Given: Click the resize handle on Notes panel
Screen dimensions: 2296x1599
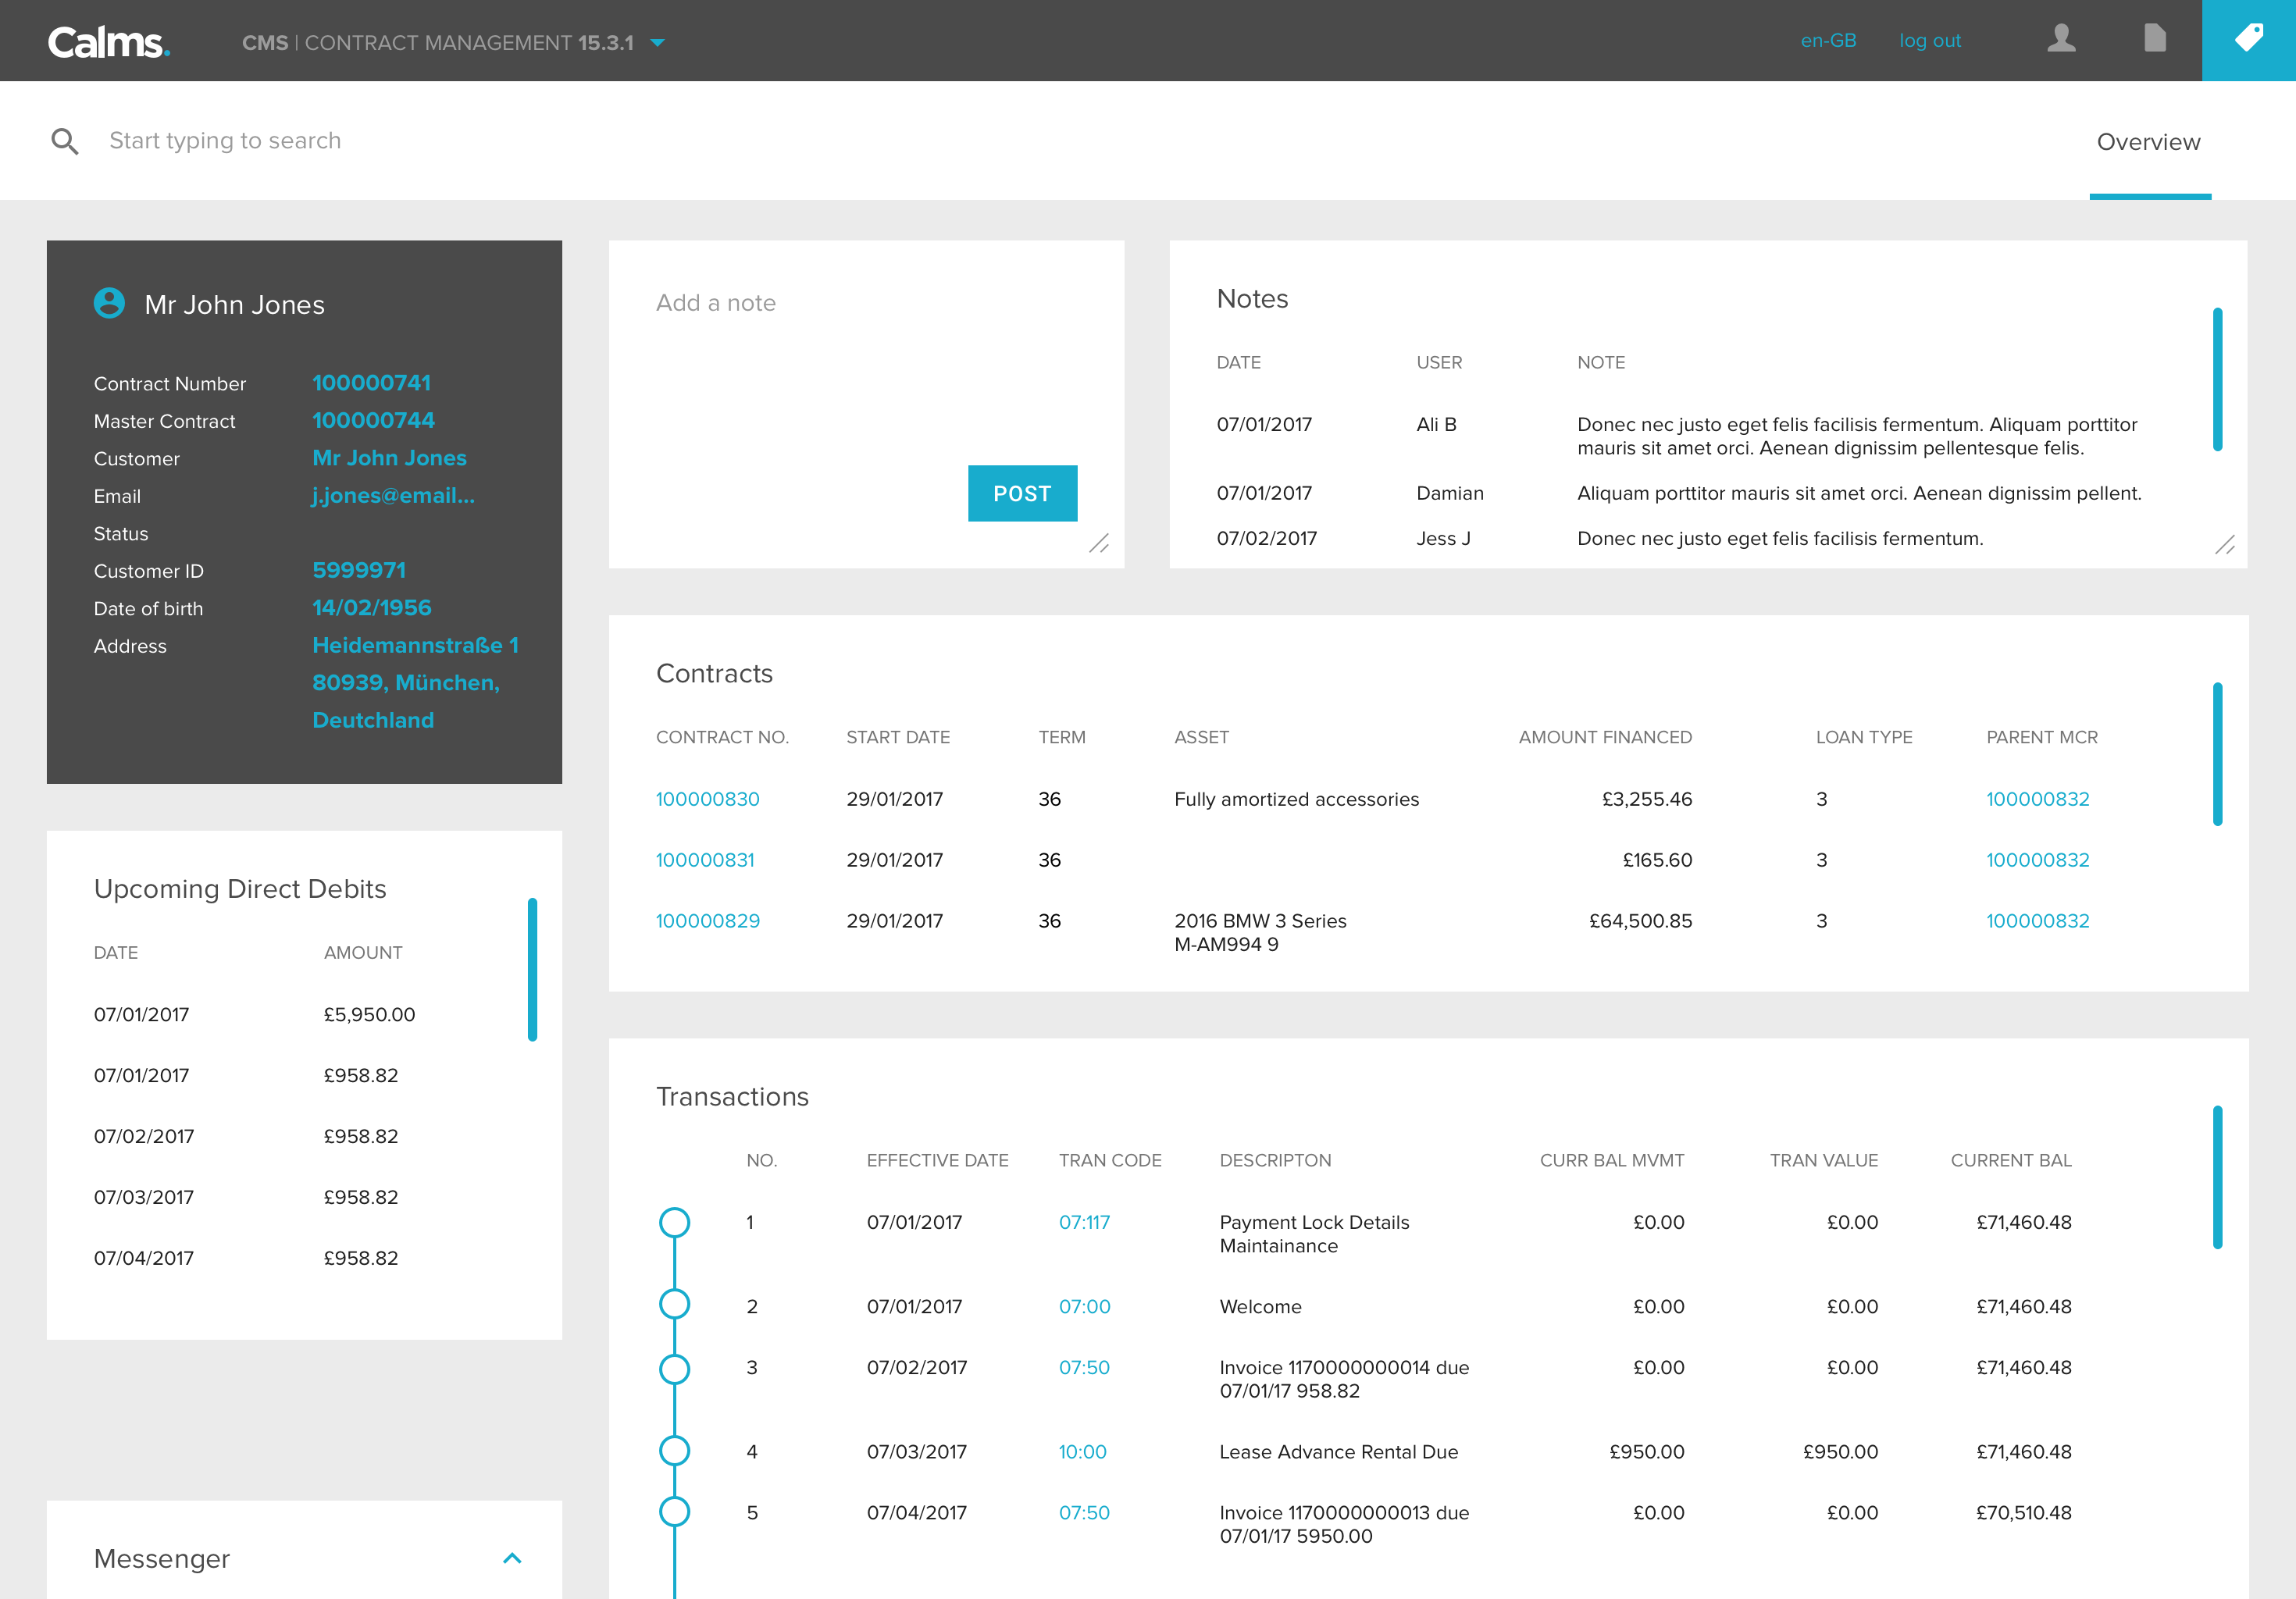Looking at the screenshot, I should pyautogui.click(x=2224, y=545).
